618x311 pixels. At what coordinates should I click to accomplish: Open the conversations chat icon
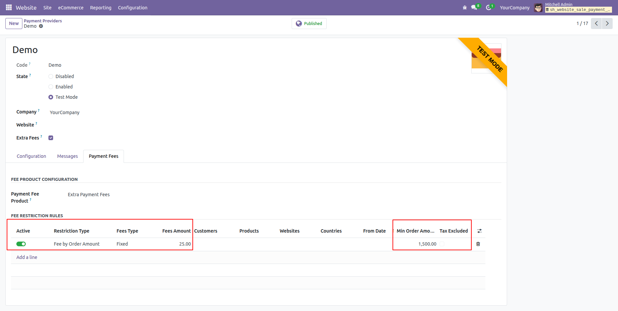474,8
